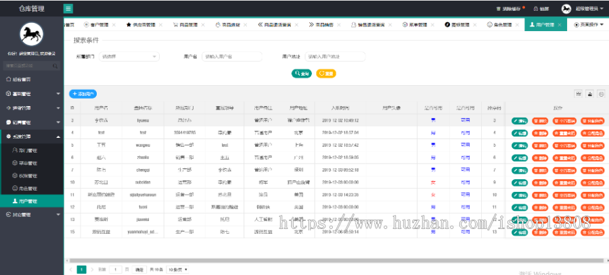
Task: Close the active 用户管理 tab with its X
Action: 560,25
